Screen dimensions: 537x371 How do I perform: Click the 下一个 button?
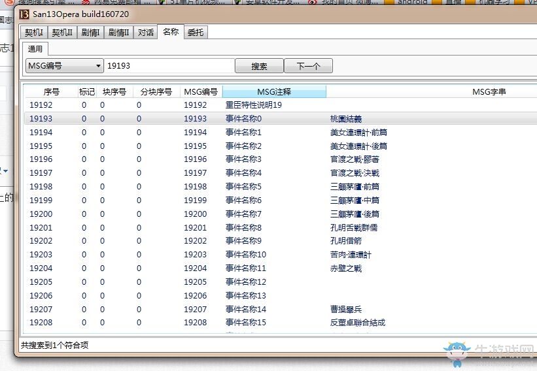308,66
